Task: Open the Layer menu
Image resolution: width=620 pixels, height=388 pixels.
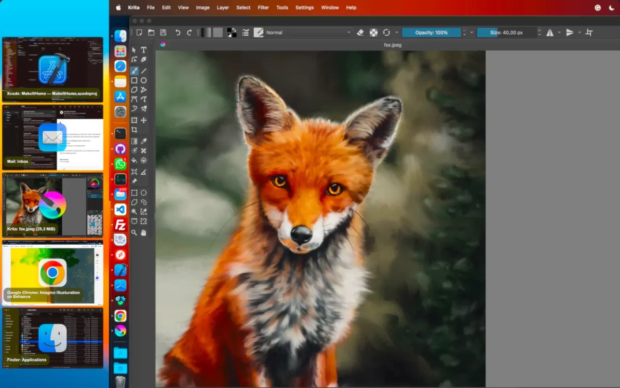Action: pos(223,7)
